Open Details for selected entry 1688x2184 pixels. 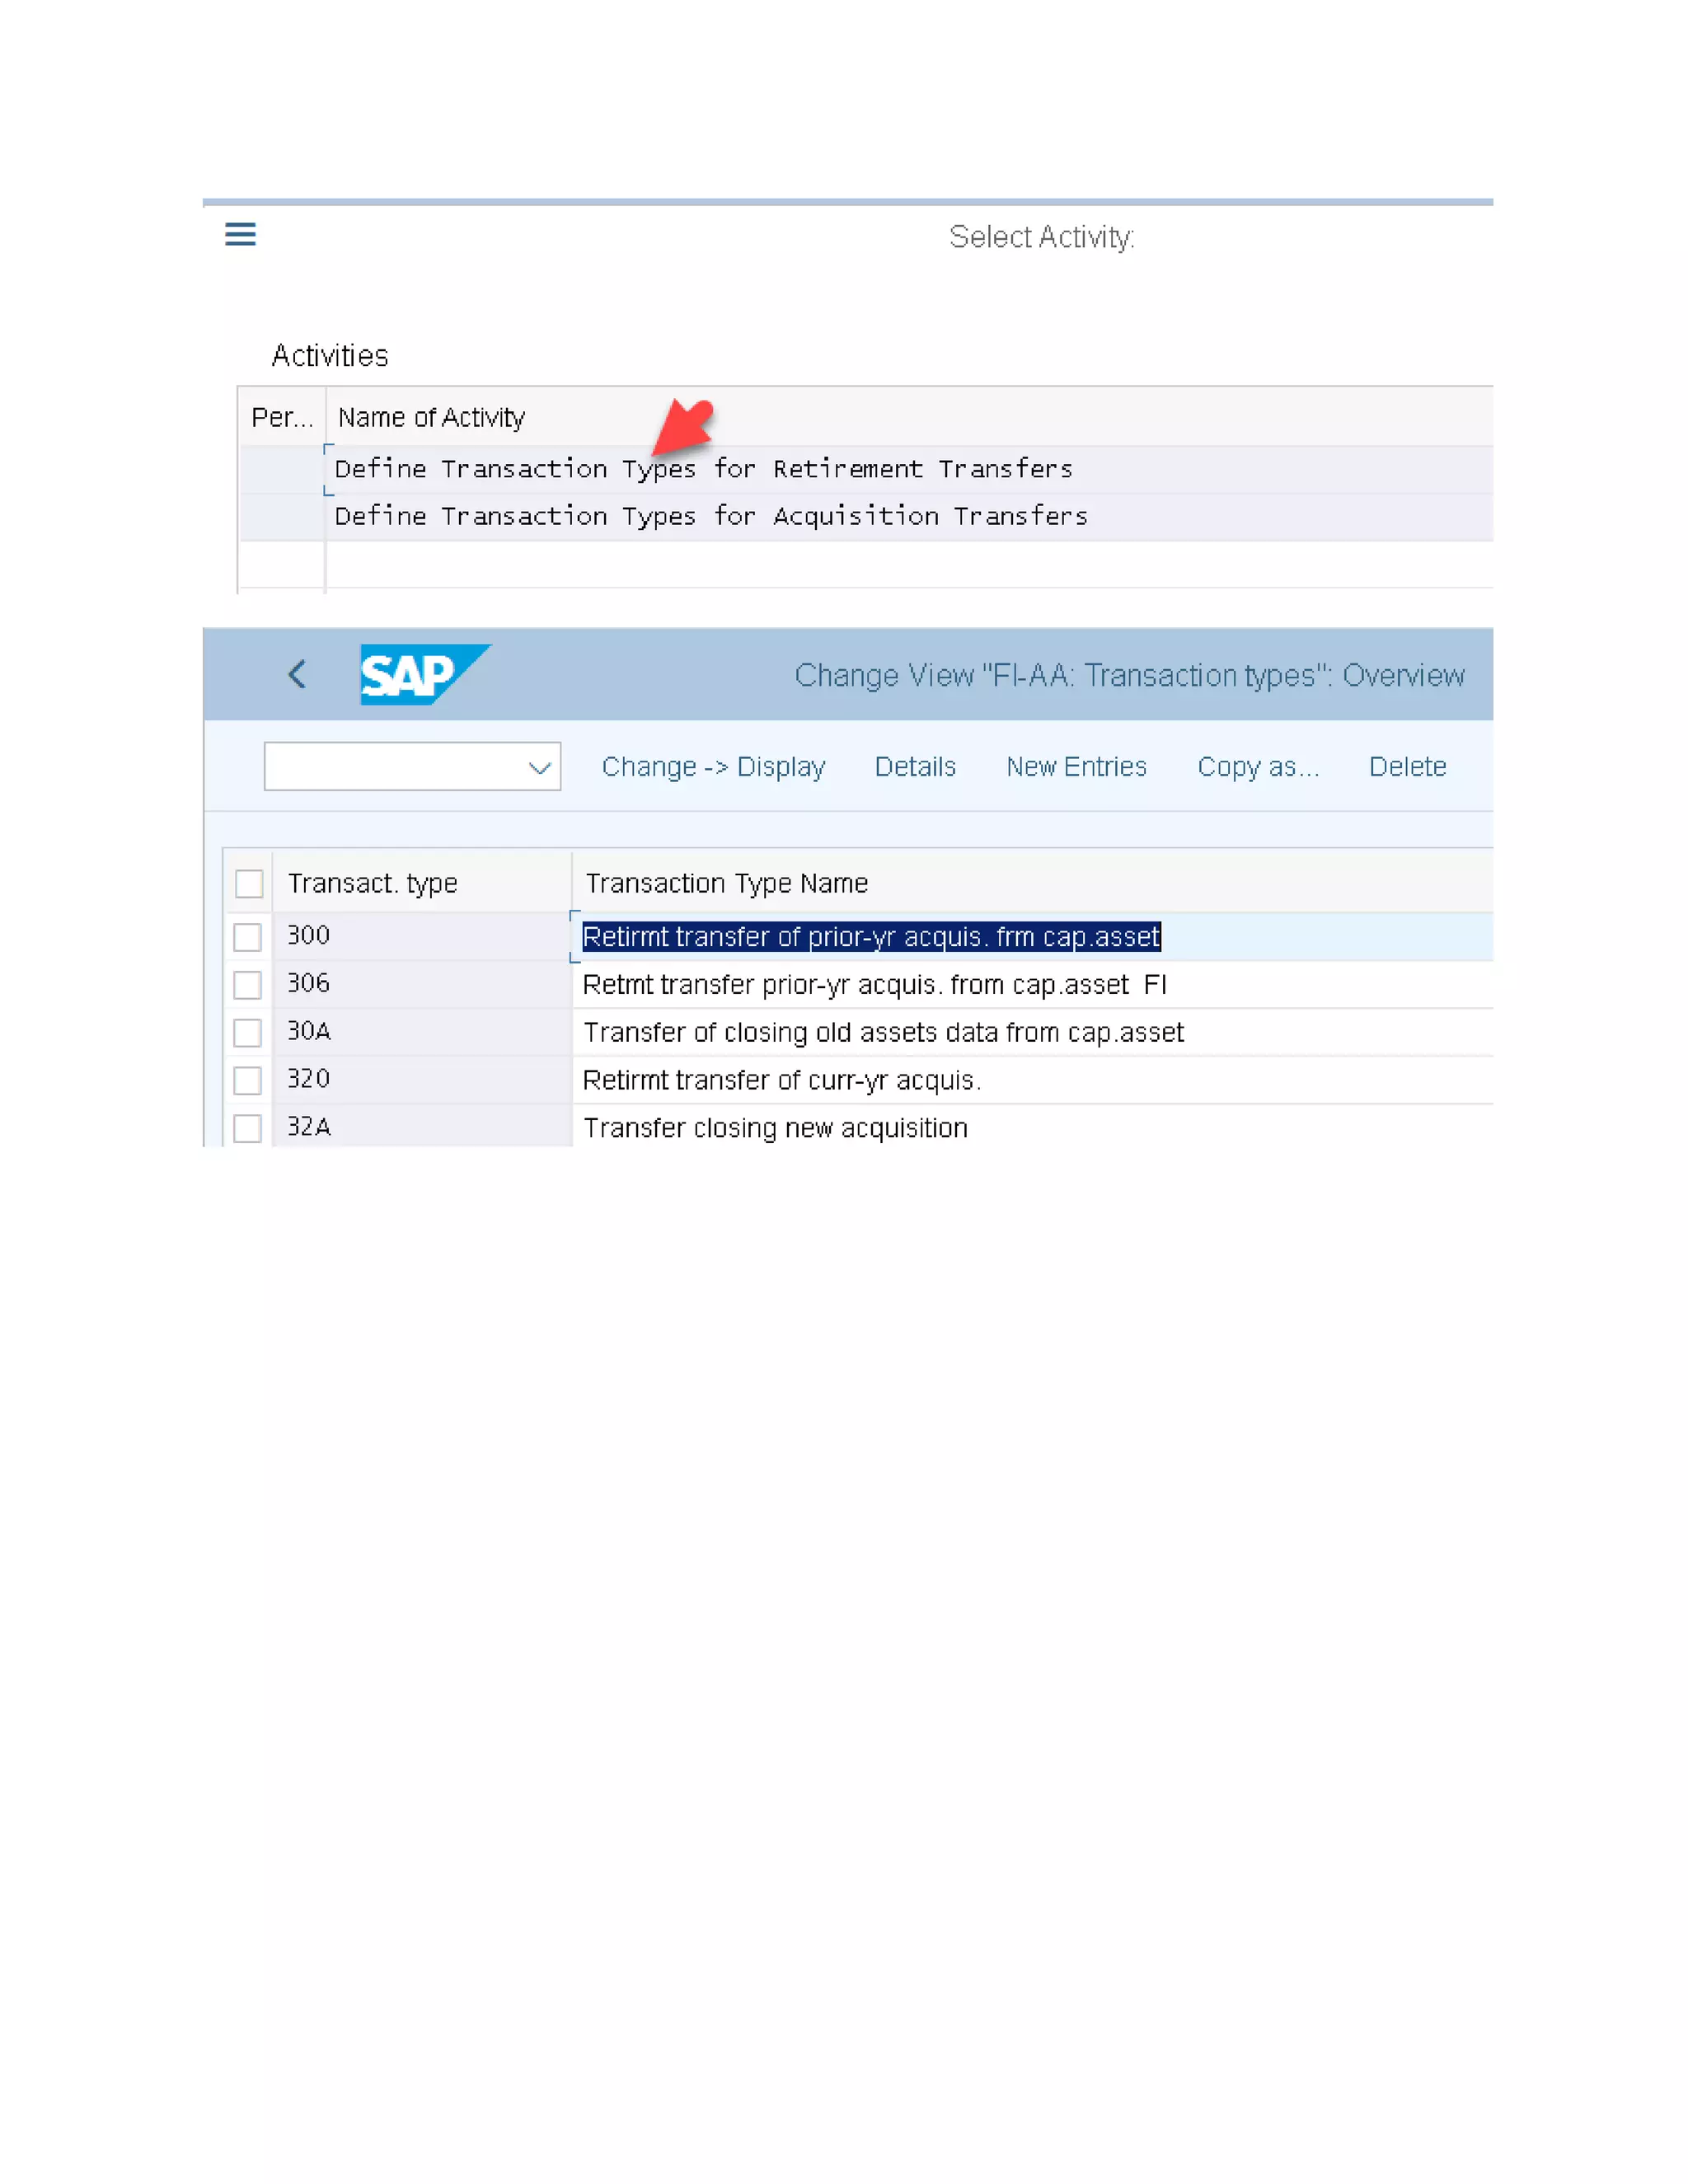(x=915, y=767)
